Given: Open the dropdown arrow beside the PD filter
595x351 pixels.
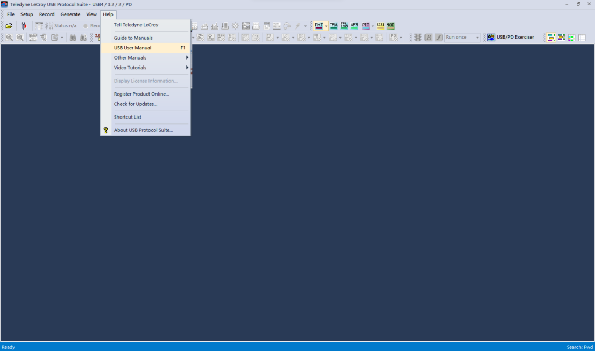Looking at the screenshot, I should tap(401, 38).
